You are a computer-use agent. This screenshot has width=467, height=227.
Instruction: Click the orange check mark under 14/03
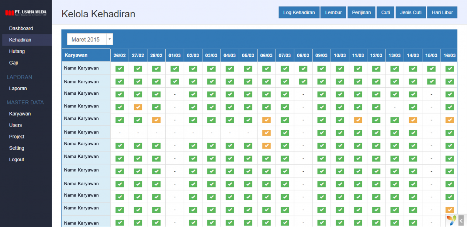[x=413, y=120]
